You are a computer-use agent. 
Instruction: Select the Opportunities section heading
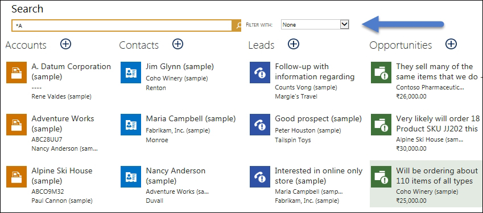pos(401,45)
